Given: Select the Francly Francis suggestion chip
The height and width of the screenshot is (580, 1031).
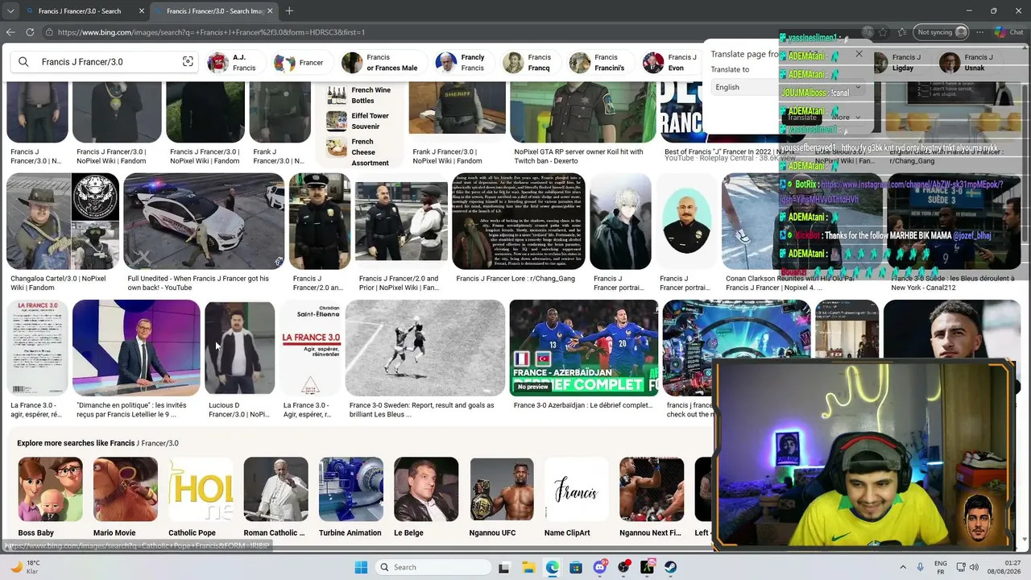Looking at the screenshot, I should (461, 63).
